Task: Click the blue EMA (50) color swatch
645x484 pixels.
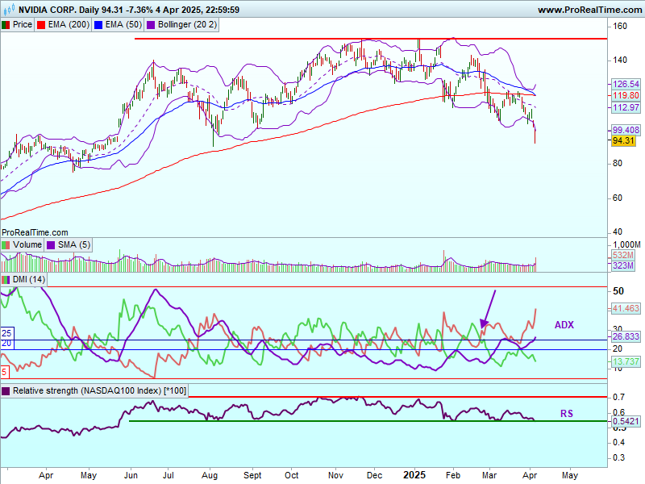Action: pyautogui.click(x=98, y=25)
